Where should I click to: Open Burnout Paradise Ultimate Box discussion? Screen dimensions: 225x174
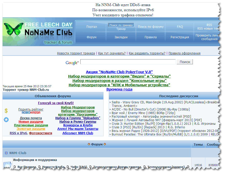point(165,134)
